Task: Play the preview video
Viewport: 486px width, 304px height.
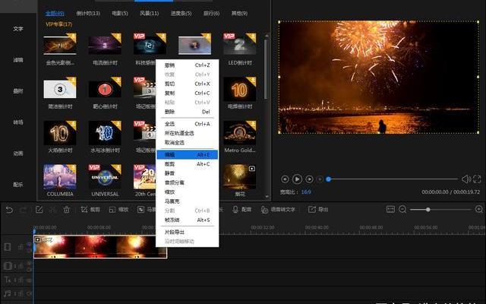Action: [x=297, y=179]
